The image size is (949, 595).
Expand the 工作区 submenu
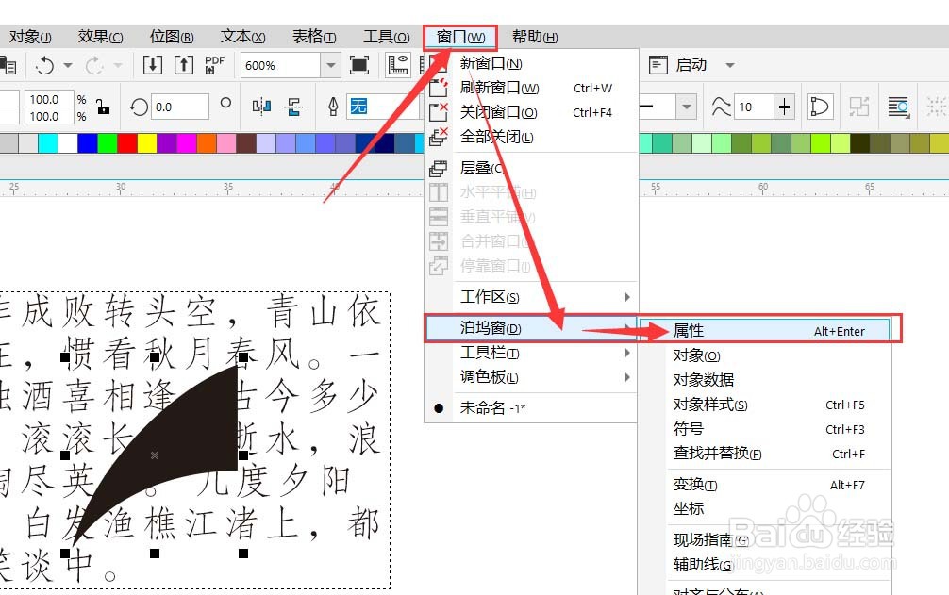coord(531,297)
